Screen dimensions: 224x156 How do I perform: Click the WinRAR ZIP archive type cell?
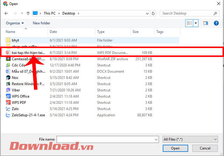pyautogui.click(x=112, y=59)
